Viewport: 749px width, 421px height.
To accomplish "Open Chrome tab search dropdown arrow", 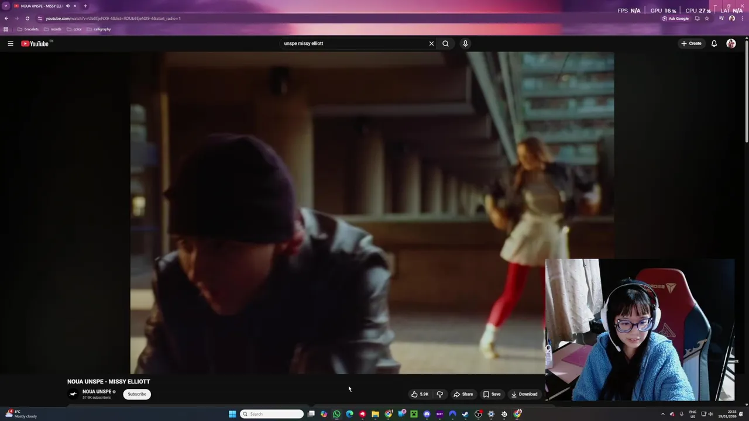I will (x=6, y=6).
